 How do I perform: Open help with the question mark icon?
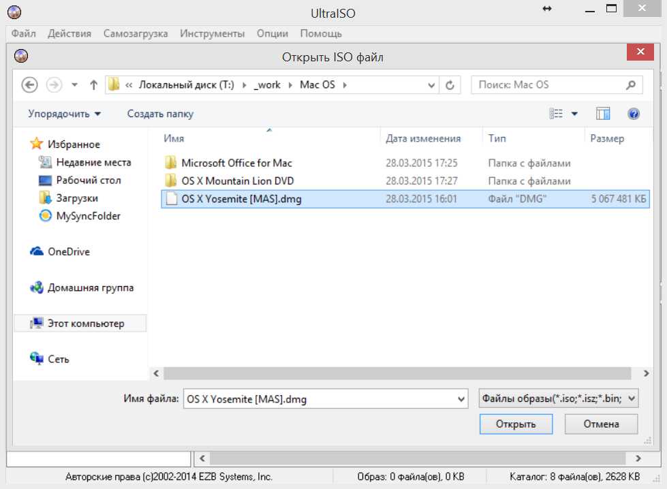[634, 114]
